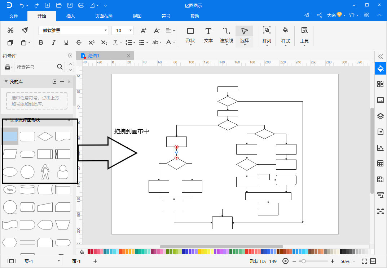
Task: Toggle full screen fit icon
Action: (x=364, y=261)
